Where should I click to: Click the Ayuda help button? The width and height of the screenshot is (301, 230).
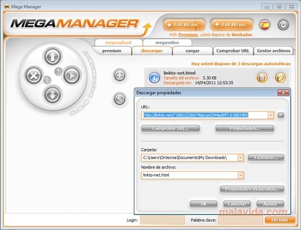(270, 204)
